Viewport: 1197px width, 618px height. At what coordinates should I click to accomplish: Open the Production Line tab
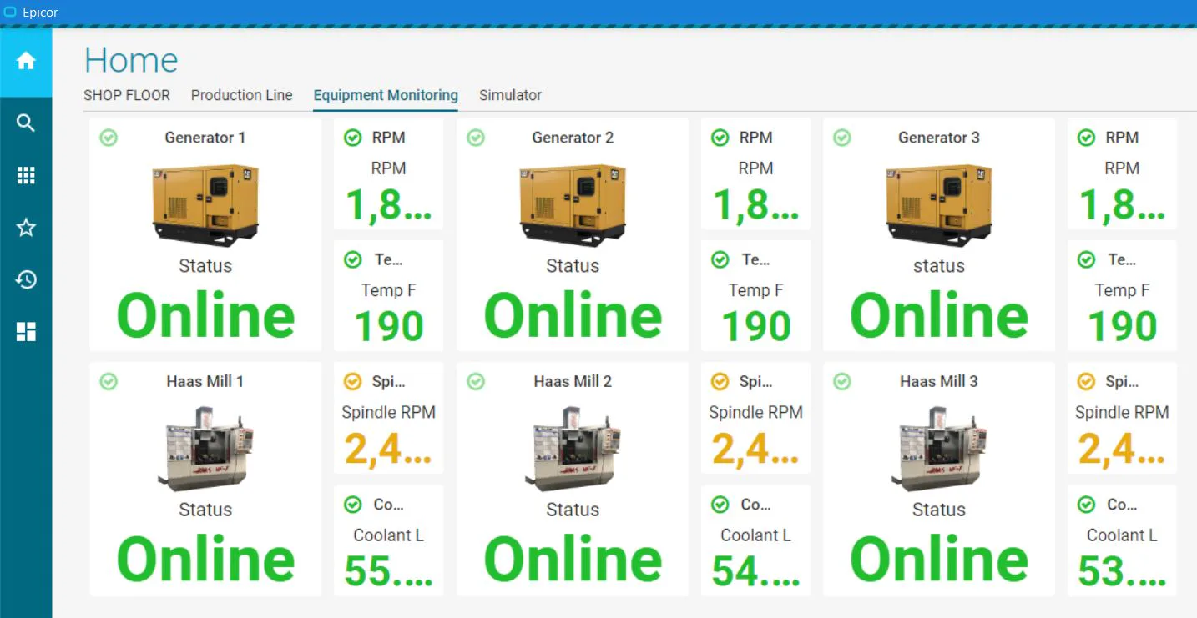click(x=241, y=95)
